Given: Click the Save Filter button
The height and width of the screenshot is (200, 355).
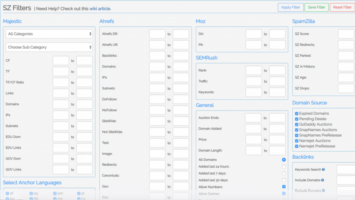Looking at the screenshot, I should [x=316, y=7].
